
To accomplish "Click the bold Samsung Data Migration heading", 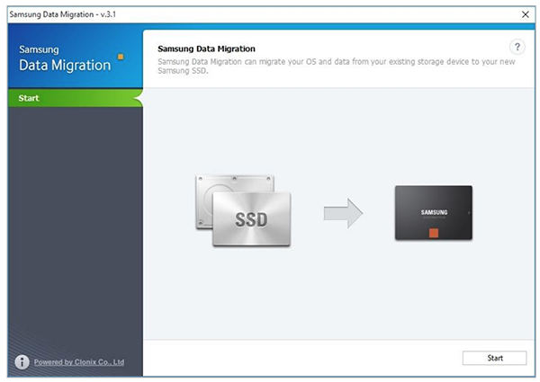I will [206, 49].
